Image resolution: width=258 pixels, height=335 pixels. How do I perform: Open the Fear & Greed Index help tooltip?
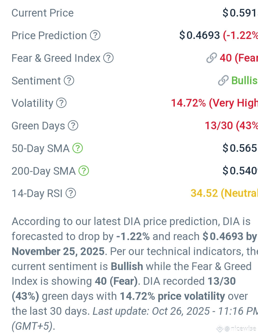pyautogui.click(x=108, y=58)
